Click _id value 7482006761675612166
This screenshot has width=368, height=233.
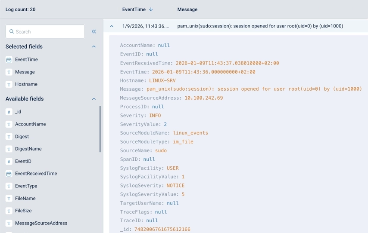click(162, 229)
